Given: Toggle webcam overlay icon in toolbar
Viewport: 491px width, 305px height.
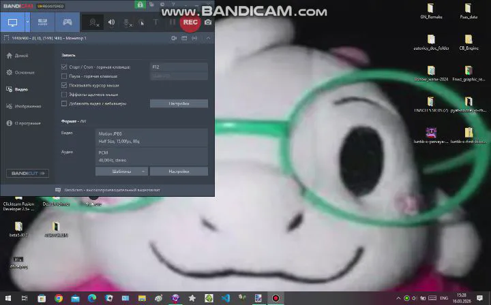Looking at the screenshot, I should pyautogui.click(x=93, y=22).
